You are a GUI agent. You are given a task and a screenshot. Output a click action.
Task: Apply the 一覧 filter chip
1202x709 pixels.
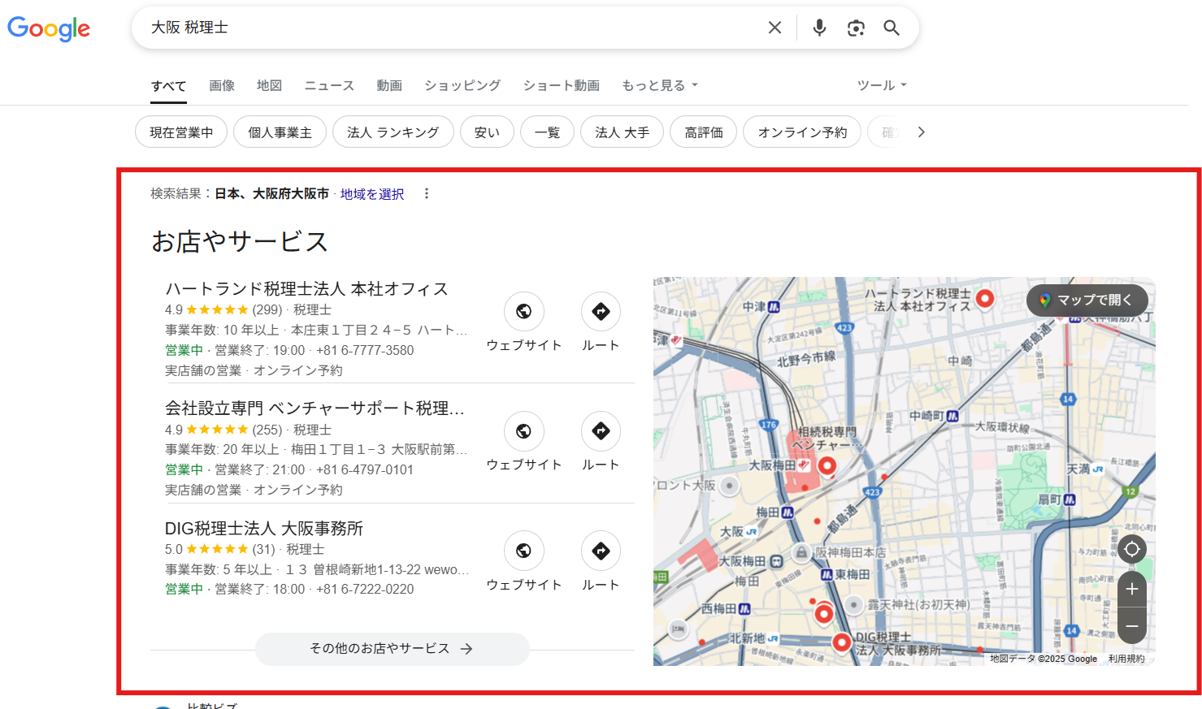click(547, 132)
